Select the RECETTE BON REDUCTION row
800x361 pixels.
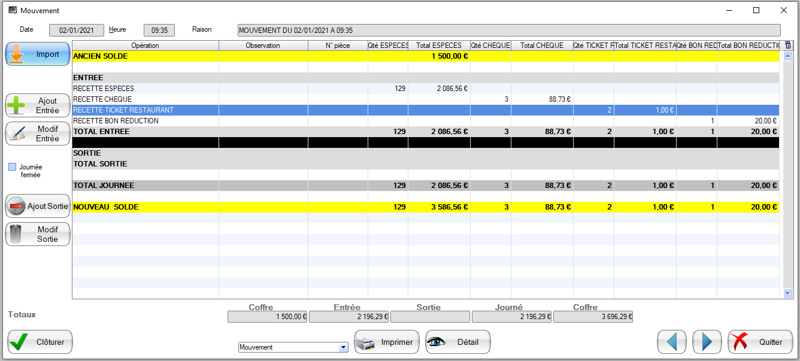click(x=145, y=121)
